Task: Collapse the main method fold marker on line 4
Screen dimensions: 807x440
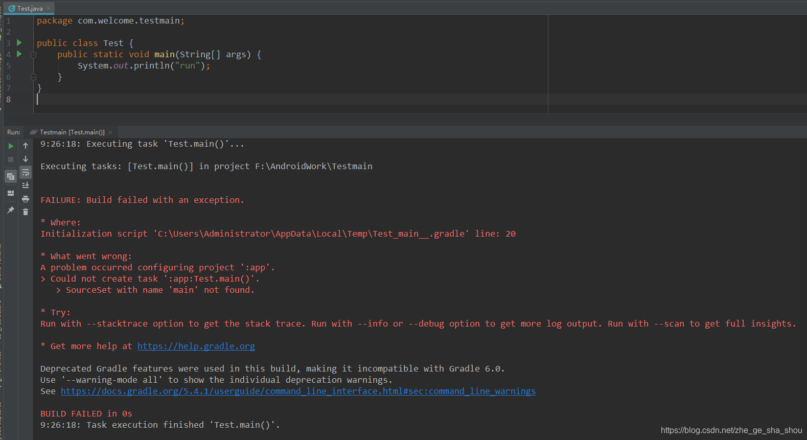Action: 33,55
